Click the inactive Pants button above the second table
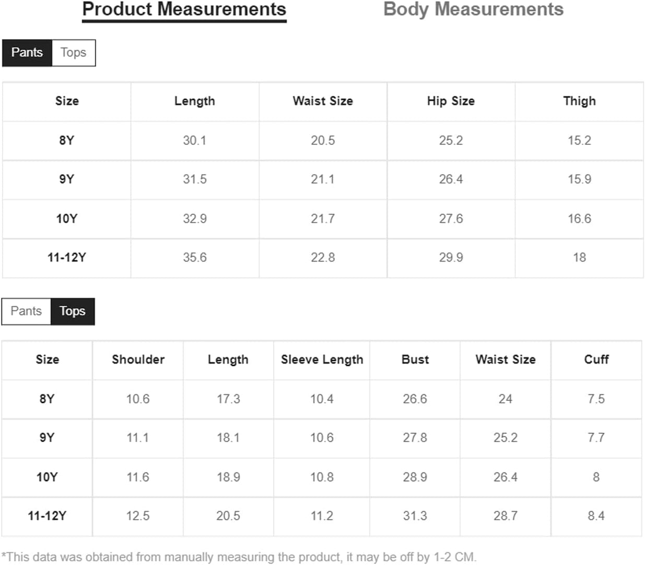 click(x=26, y=312)
